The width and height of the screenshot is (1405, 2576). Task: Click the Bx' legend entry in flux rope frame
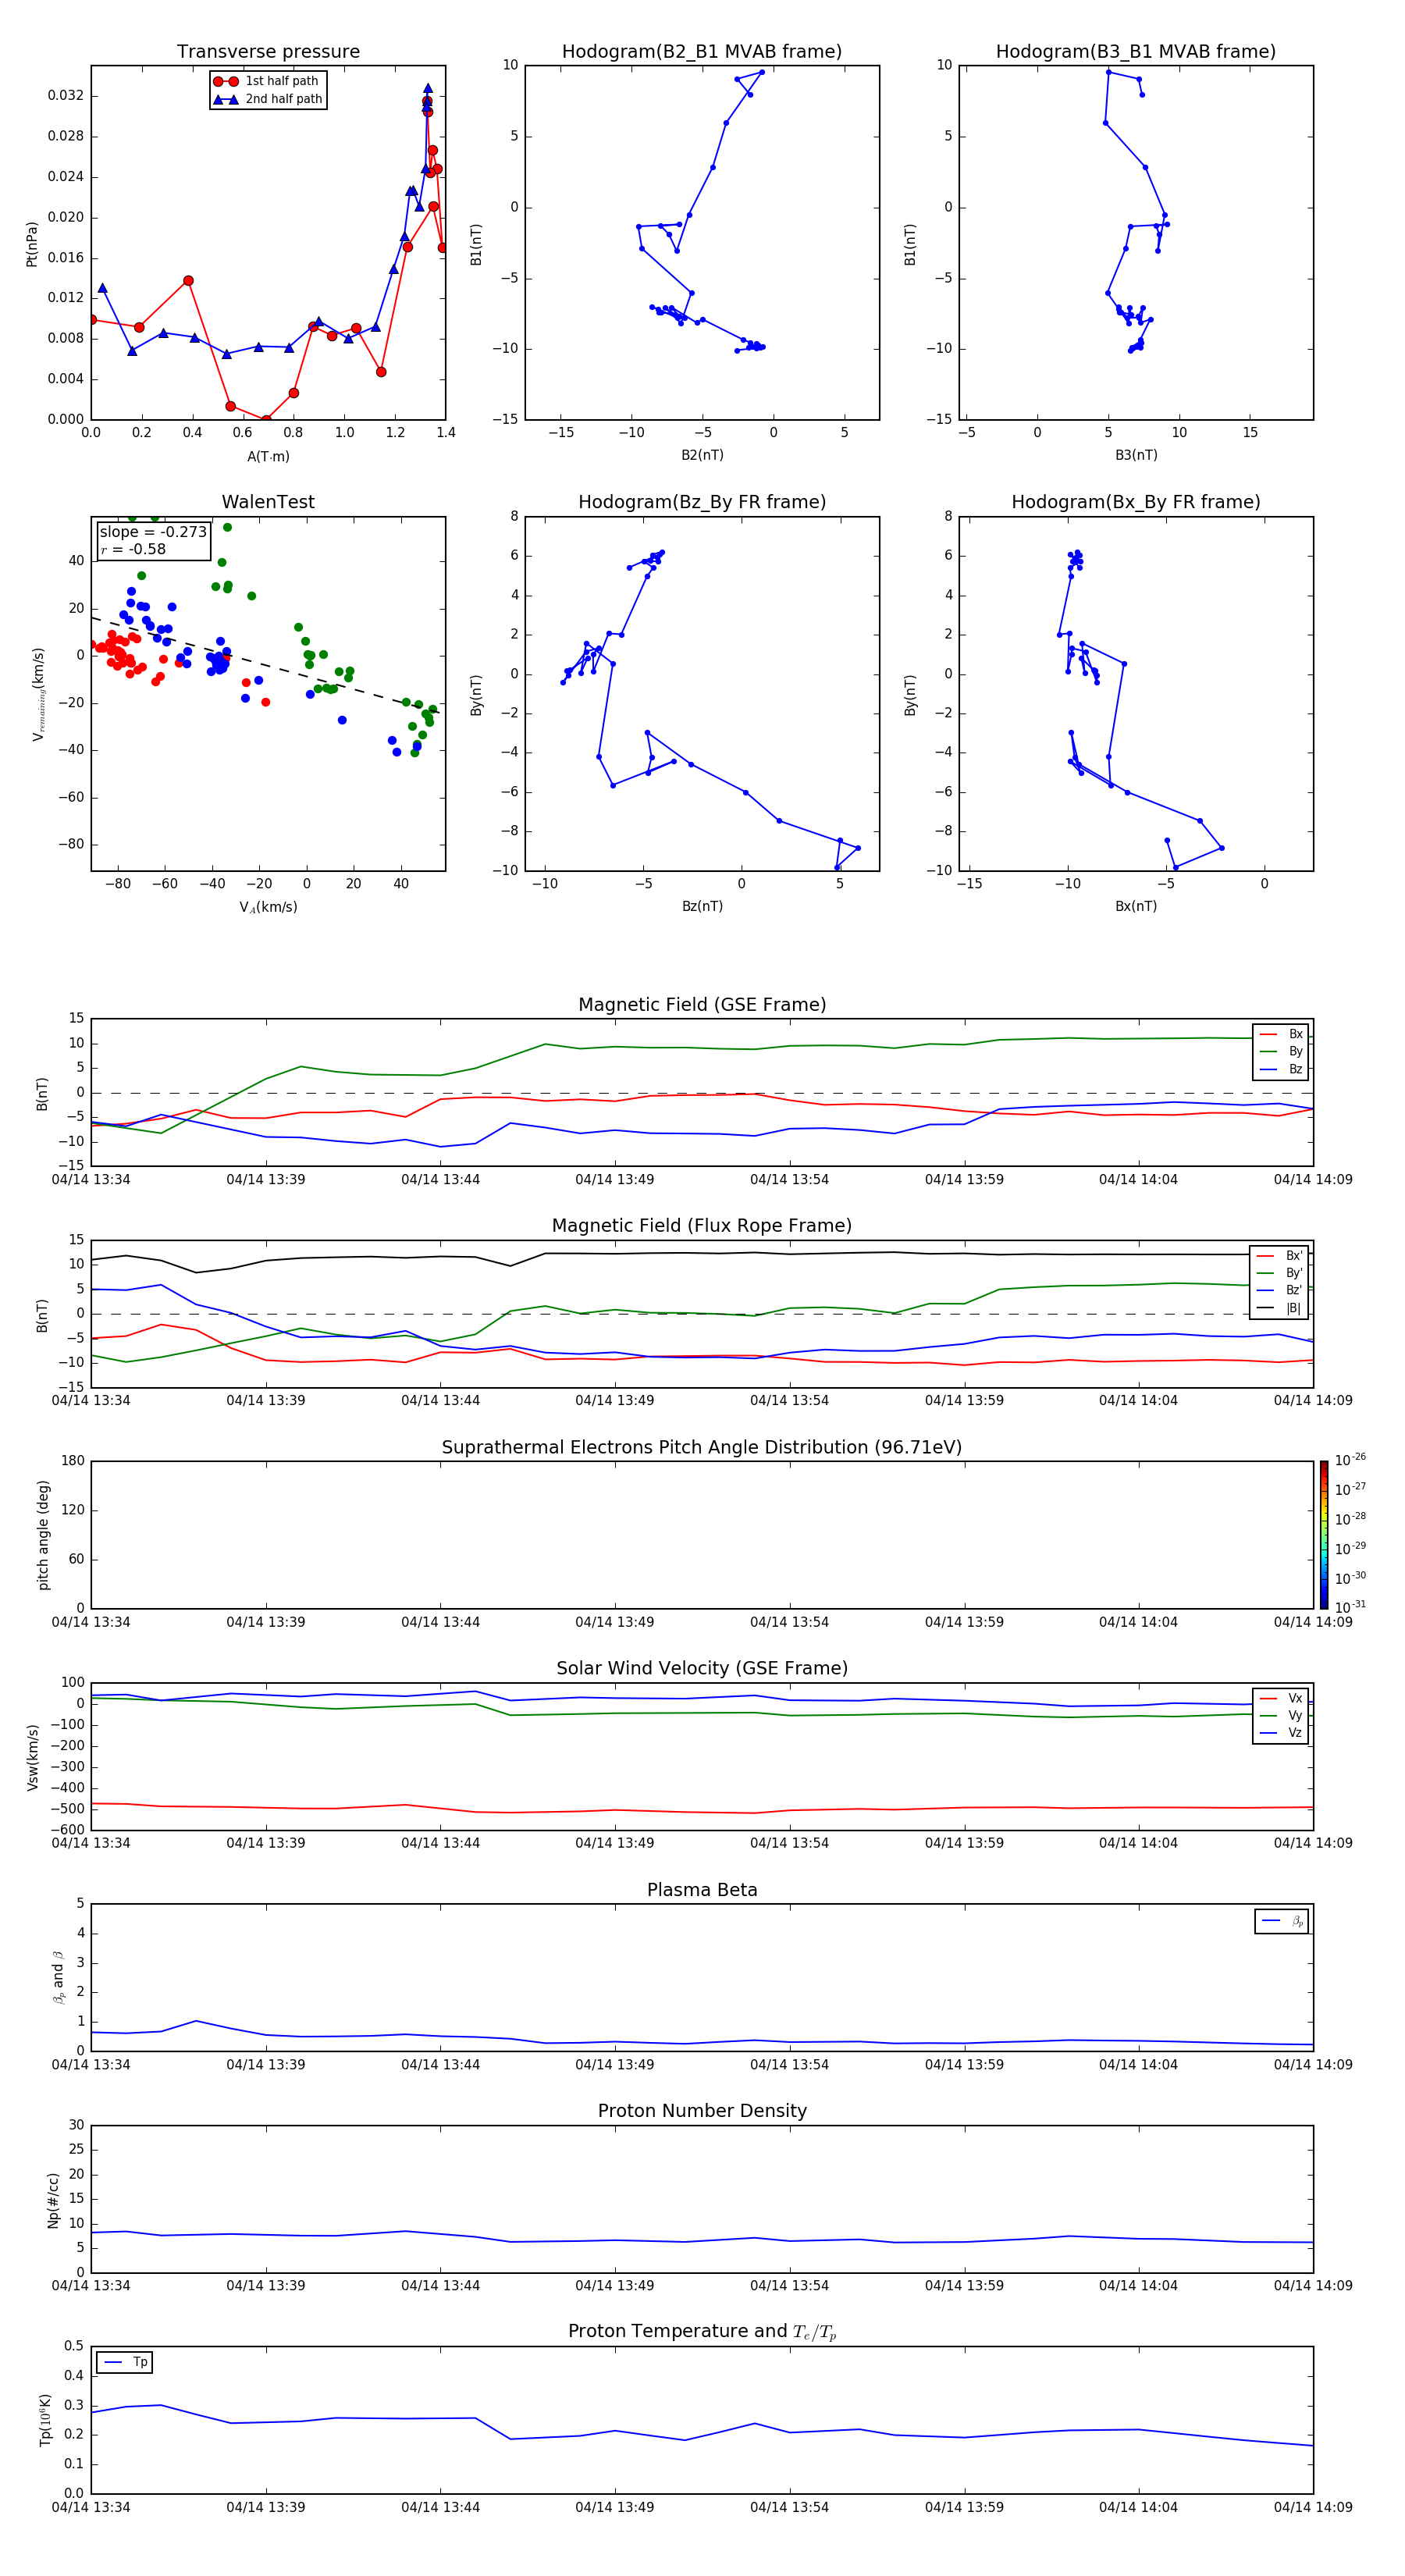1280,1256
